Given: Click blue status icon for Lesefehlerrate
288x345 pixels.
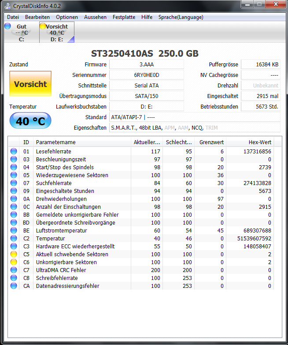Looking at the screenshot, I should pyautogui.click(x=14, y=151).
